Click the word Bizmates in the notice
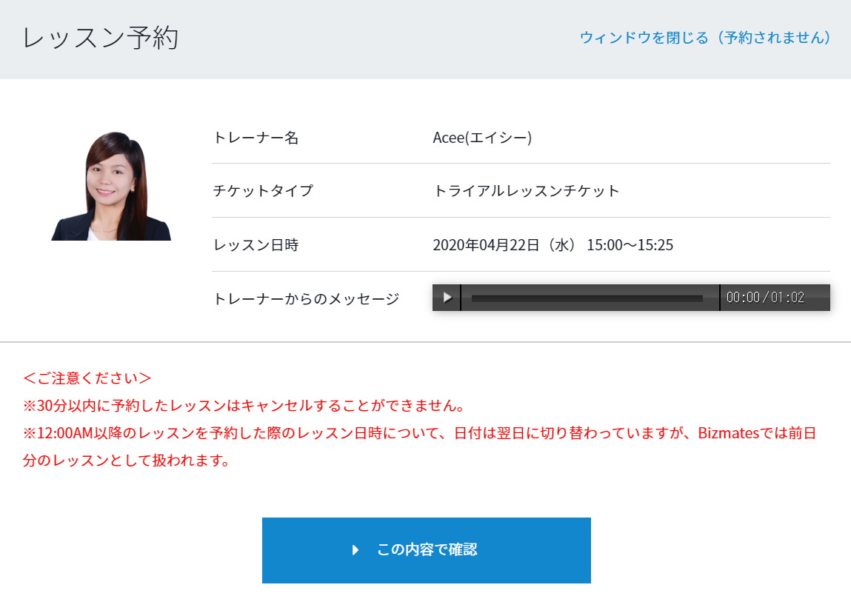The image size is (851, 599). [x=729, y=433]
